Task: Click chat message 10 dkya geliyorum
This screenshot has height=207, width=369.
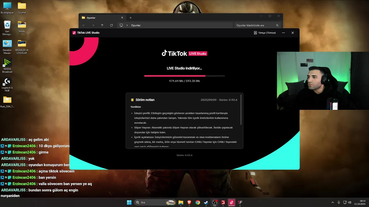Action: (54, 146)
